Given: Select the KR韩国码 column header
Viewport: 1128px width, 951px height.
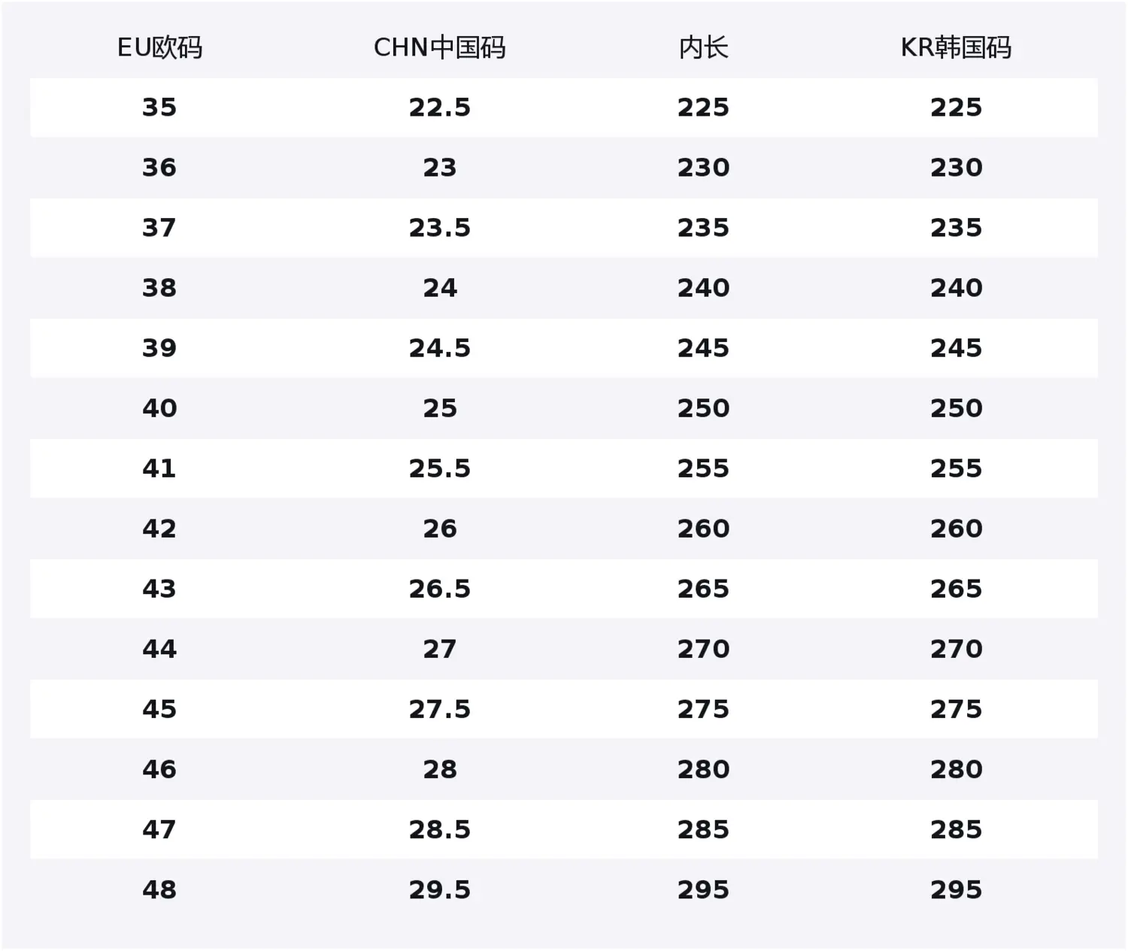Looking at the screenshot, I should click(x=956, y=48).
